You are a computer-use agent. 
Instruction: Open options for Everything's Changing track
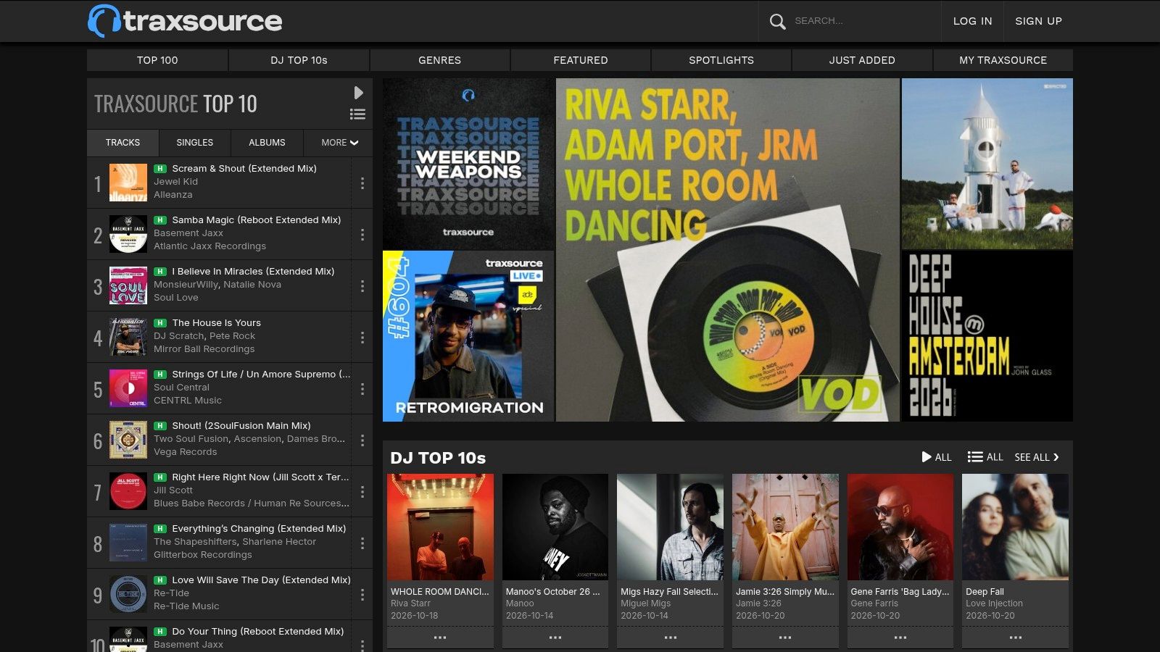pos(362,543)
